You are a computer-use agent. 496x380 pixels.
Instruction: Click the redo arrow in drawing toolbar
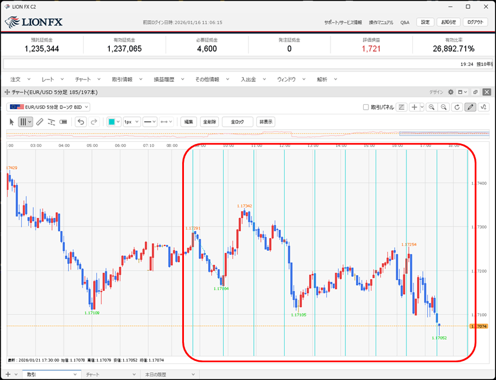point(94,122)
